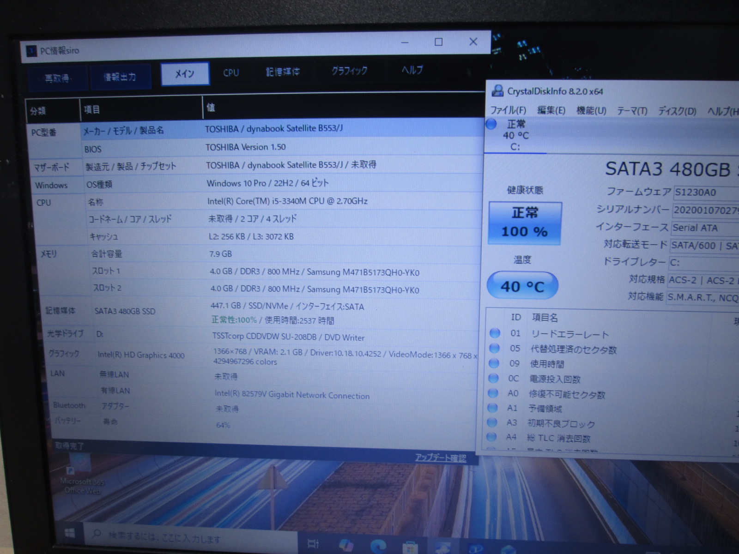Click the Serial ATA interface field
The image size is (739, 554).
705,228
